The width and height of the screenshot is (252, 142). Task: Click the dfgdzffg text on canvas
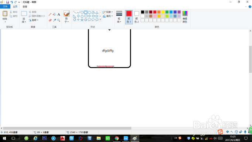[x=108, y=51]
